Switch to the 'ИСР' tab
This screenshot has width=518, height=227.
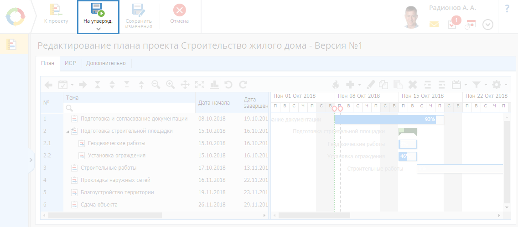tap(70, 63)
